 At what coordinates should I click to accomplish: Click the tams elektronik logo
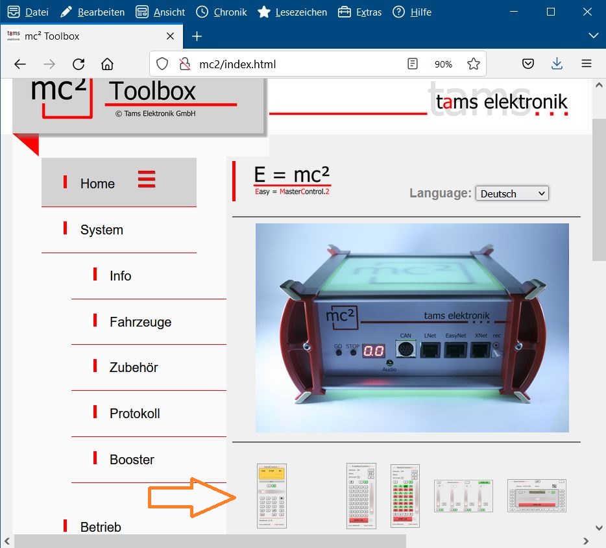pyautogui.click(x=498, y=100)
